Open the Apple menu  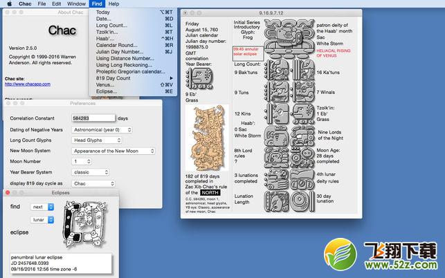(10, 3)
